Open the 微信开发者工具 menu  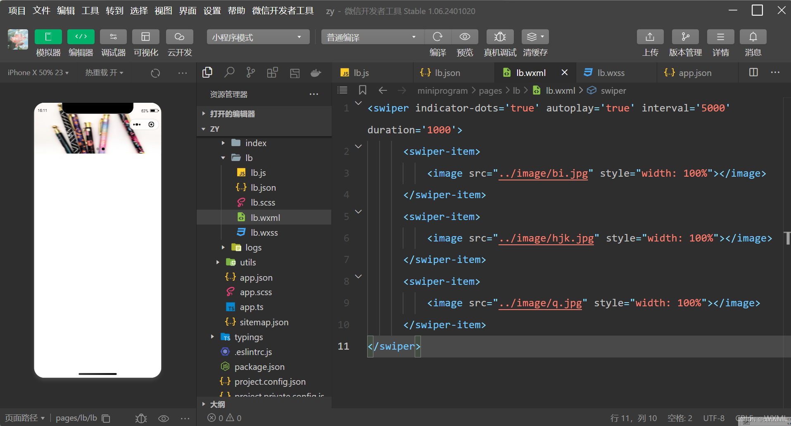pos(283,11)
